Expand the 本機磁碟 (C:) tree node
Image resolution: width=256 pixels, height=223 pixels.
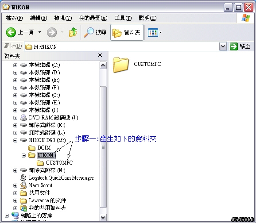pyautogui.click(x=15, y=65)
